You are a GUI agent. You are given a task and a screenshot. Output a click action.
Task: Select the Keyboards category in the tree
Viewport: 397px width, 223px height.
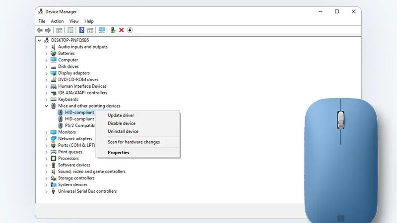(68, 99)
